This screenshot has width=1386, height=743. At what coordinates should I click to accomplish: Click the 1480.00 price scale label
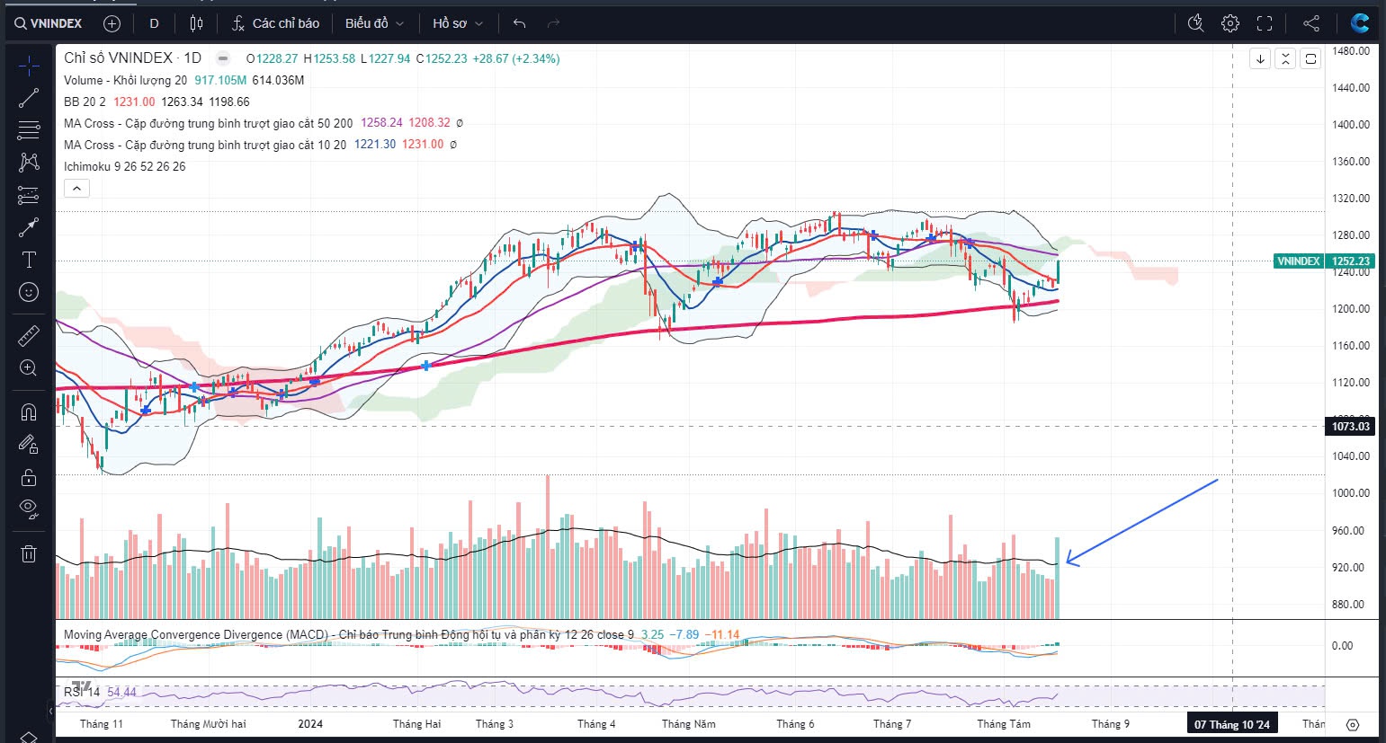click(1351, 51)
